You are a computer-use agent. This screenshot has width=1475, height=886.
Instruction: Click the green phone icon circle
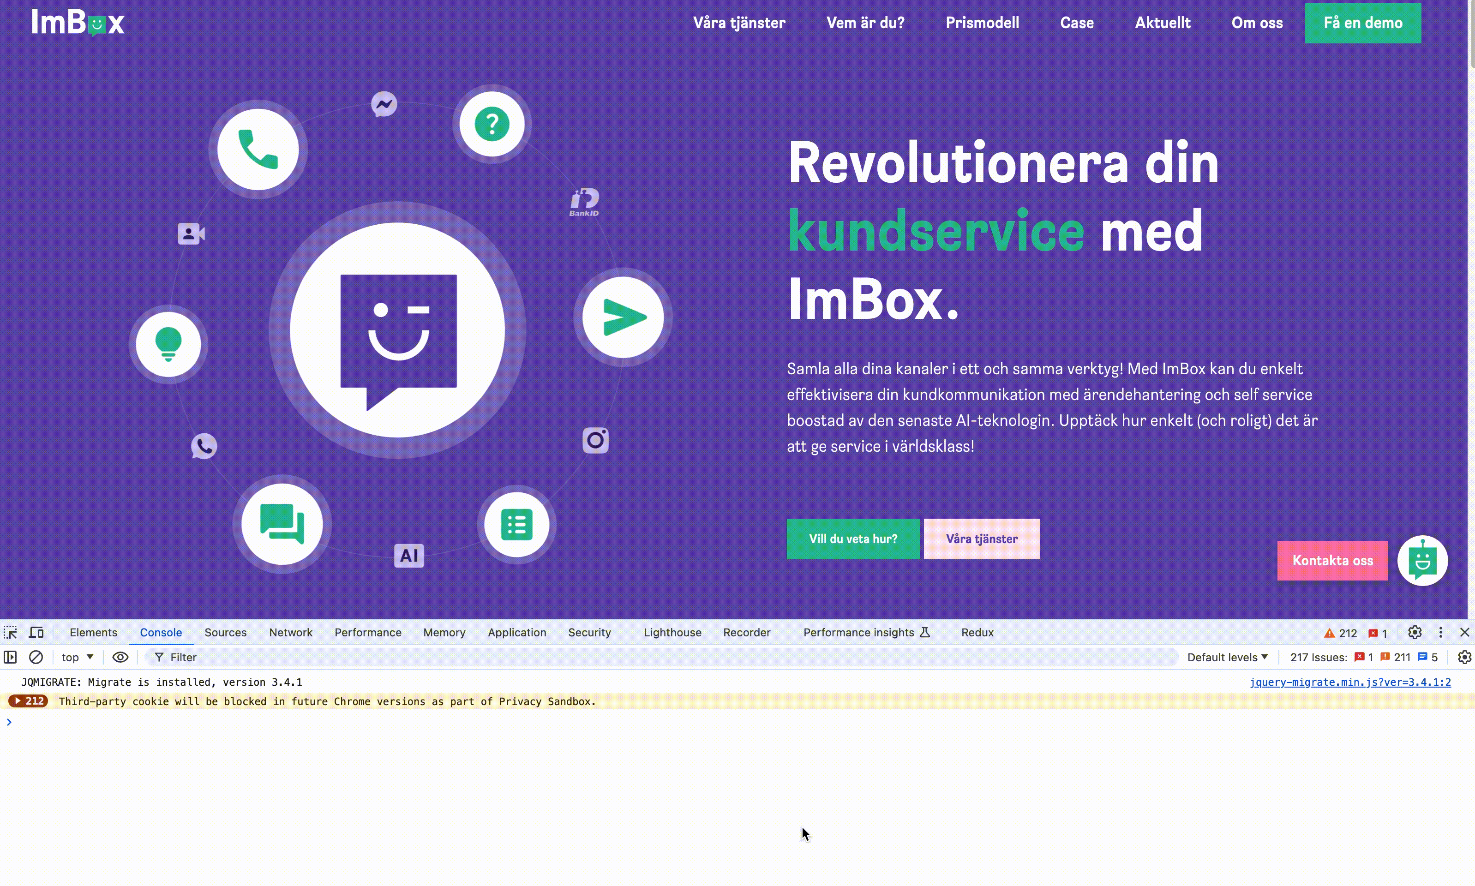pyautogui.click(x=258, y=149)
